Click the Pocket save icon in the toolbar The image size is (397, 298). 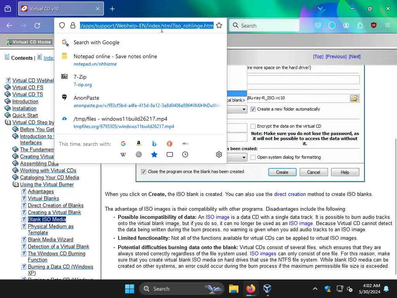318,25
